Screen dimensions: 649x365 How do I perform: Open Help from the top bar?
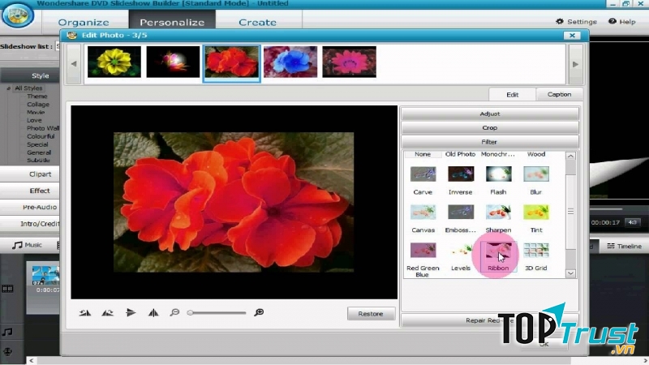[x=621, y=22]
